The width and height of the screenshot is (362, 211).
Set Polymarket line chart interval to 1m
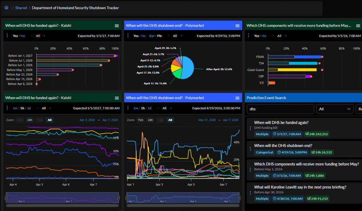[136, 108]
